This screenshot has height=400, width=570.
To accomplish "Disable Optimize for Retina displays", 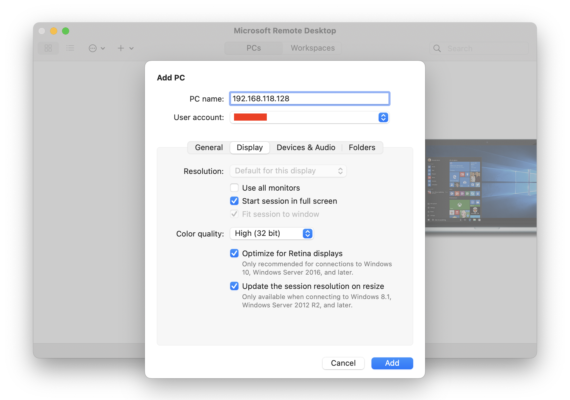I will pos(234,253).
